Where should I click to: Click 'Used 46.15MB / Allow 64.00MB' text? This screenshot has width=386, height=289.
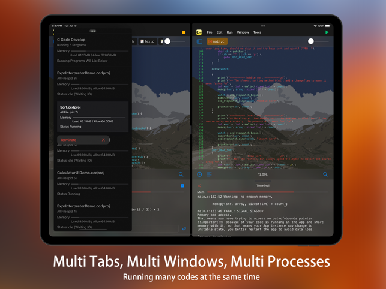point(93,121)
